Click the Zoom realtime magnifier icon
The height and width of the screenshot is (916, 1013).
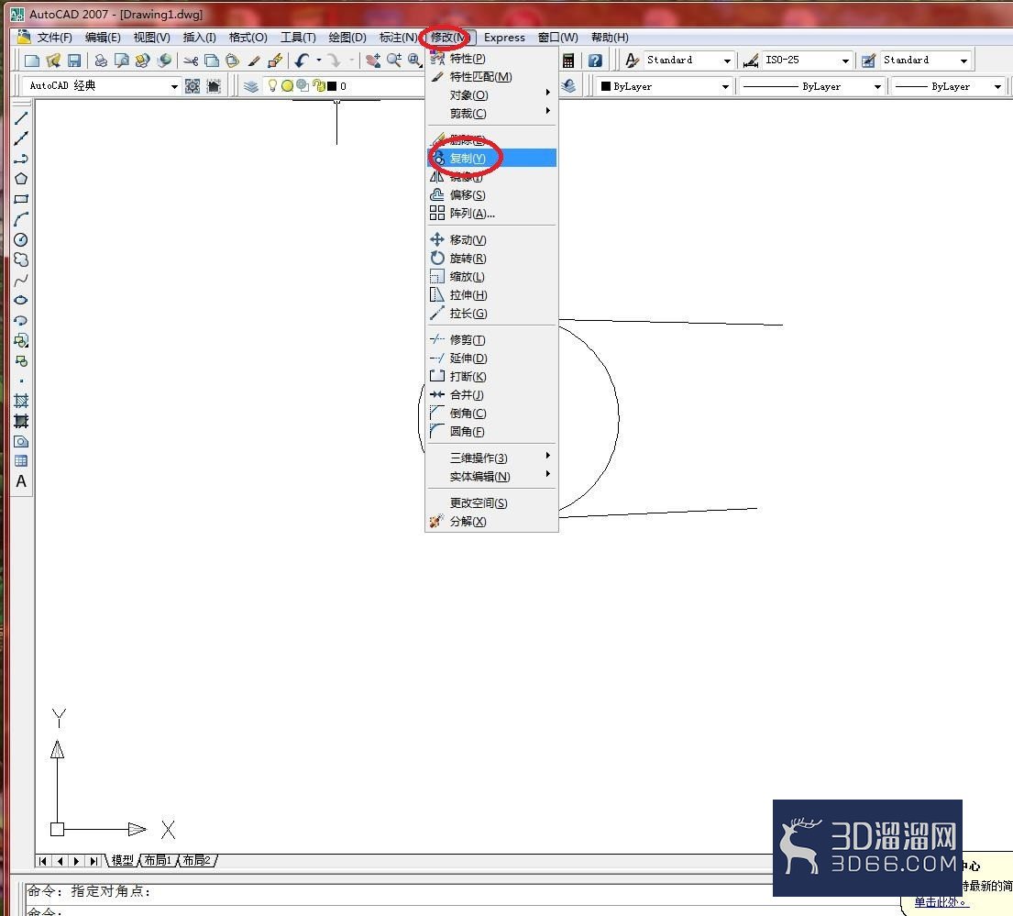pos(393,61)
